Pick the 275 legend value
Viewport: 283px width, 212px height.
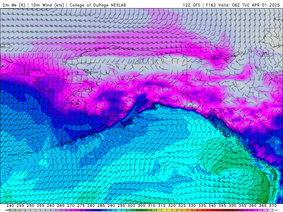[81, 206]
